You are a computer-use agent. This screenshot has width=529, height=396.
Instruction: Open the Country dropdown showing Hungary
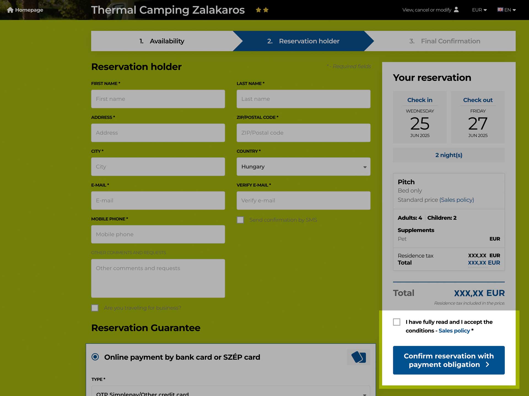[303, 167]
